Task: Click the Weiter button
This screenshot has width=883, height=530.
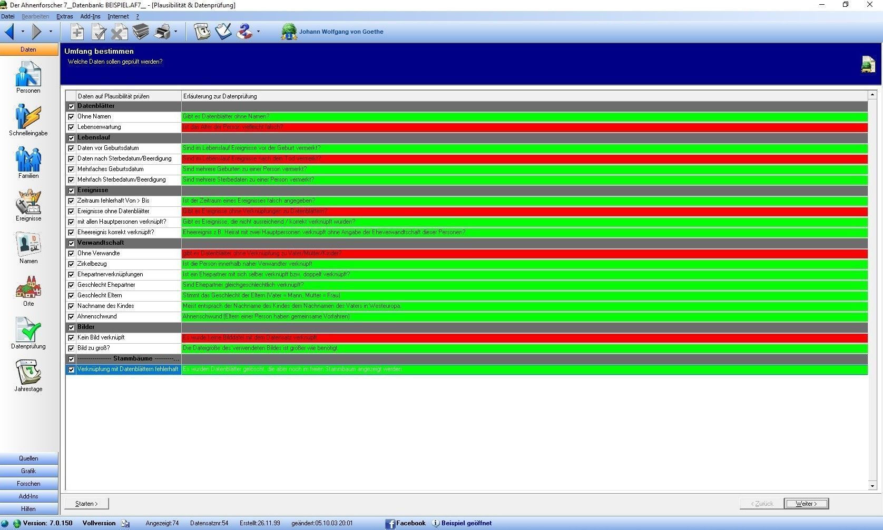Action: [x=806, y=504]
